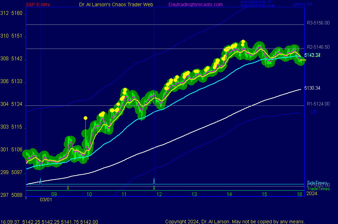Select the R1-5124.00 resistance label

click(318, 104)
